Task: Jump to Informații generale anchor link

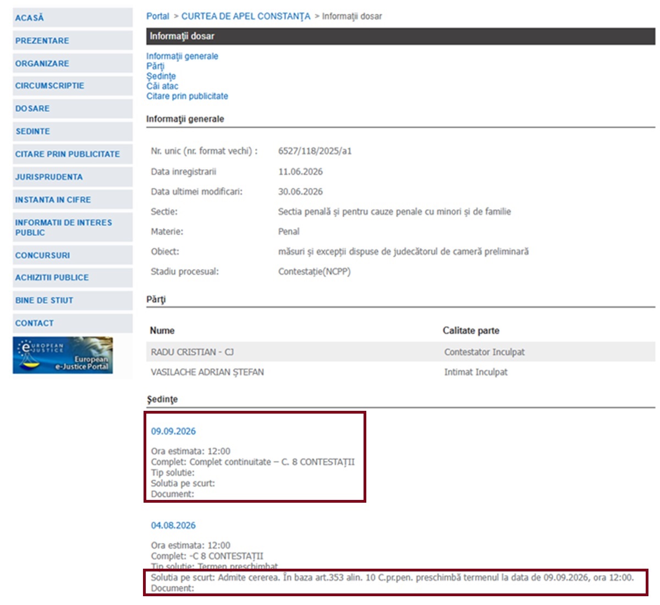Action: click(x=182, y=56)
